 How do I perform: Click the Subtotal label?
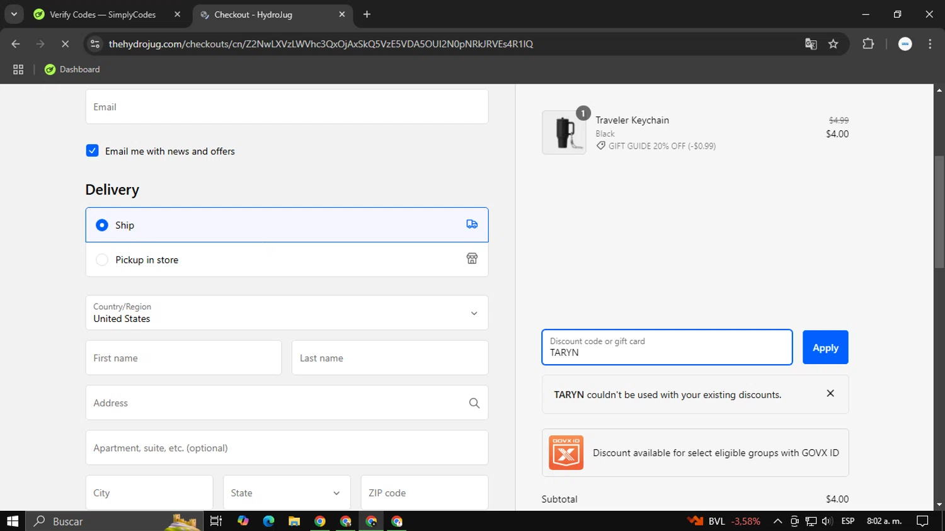[559, 499]
